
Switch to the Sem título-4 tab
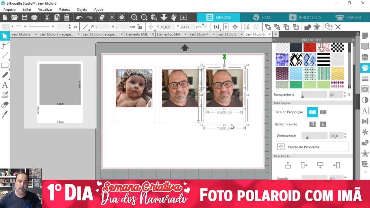(199, 34)
